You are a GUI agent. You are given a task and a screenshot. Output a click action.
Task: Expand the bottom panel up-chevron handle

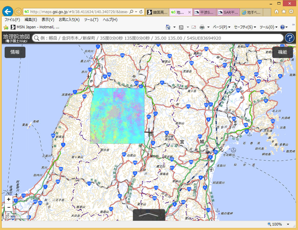click(149, 215)
